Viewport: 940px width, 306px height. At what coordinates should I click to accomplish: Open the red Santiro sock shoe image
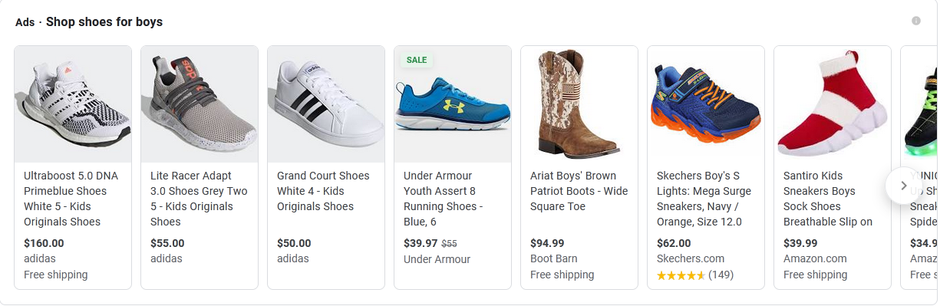click(x=833, y=104)
